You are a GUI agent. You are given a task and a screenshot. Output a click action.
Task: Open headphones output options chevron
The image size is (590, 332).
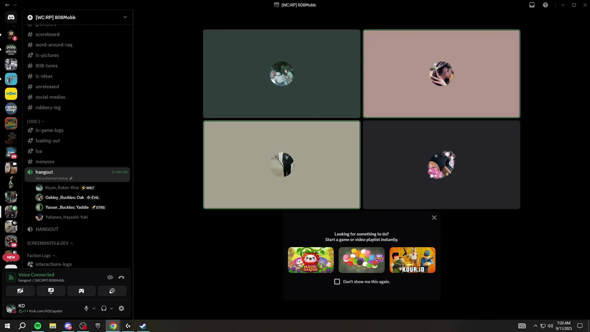pyautogui.click(x=112, y=308)
